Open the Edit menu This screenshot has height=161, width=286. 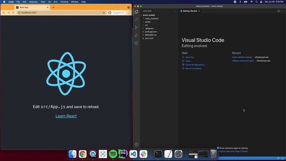(25, 2)
